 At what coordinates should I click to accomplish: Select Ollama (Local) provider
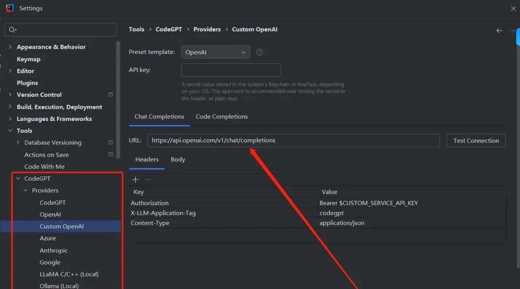[x=59, y=286]
